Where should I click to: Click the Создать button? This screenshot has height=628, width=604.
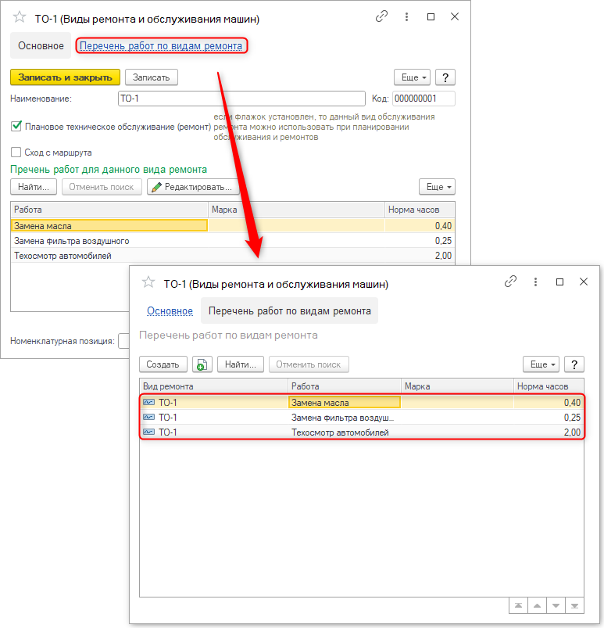[163, 364]
